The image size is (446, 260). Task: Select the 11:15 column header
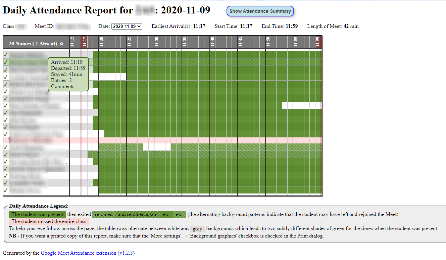72,42
